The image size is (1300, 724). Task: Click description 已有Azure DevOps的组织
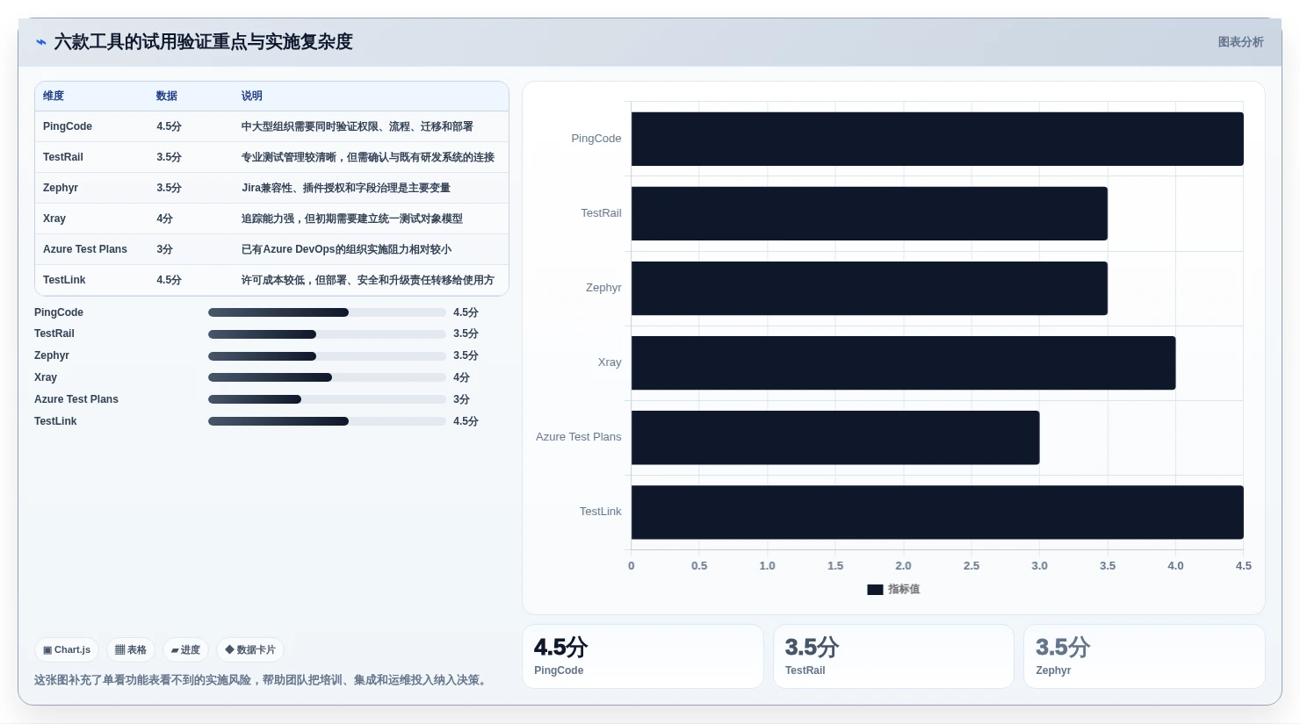(347, 249)
